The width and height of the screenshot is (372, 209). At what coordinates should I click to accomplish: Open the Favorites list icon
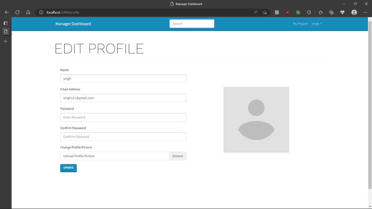321,12
